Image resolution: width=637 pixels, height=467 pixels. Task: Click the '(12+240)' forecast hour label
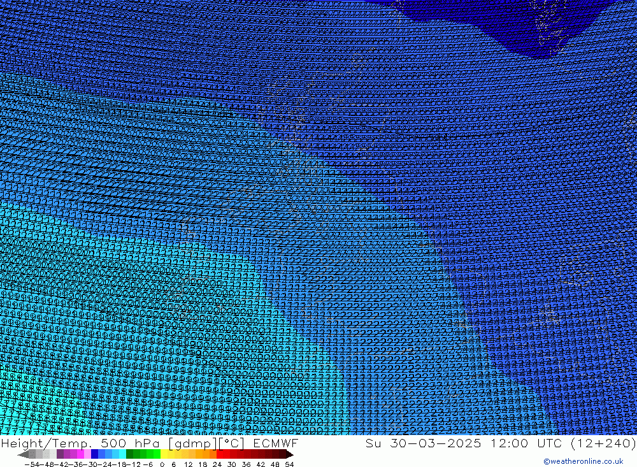click(603, 443)
